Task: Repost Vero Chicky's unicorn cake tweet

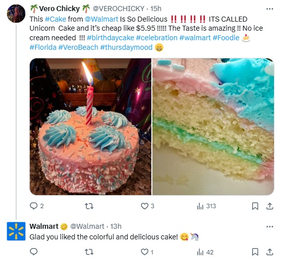Action: tap(89, 206)
